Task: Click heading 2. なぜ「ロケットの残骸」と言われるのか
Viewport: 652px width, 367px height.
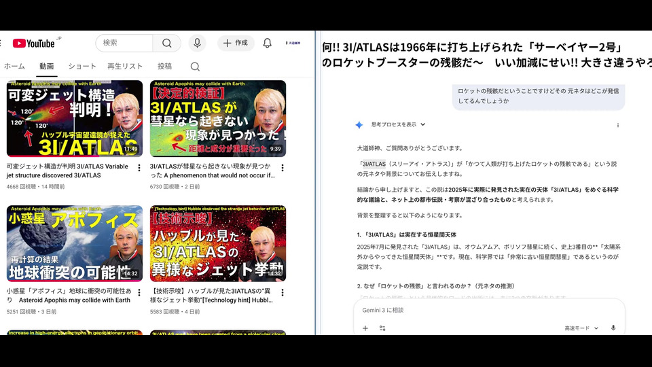Action: click(436, 286)
